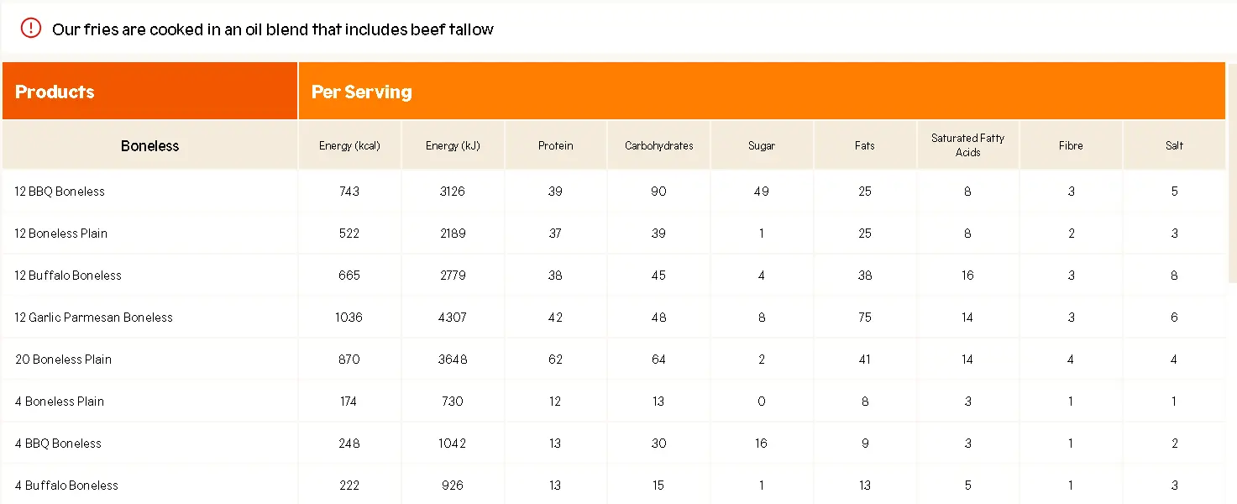Screen dimensions: 1237x504
Task: Click the Boneless category header
Action: pyautogui.click(x=150, y=145)
